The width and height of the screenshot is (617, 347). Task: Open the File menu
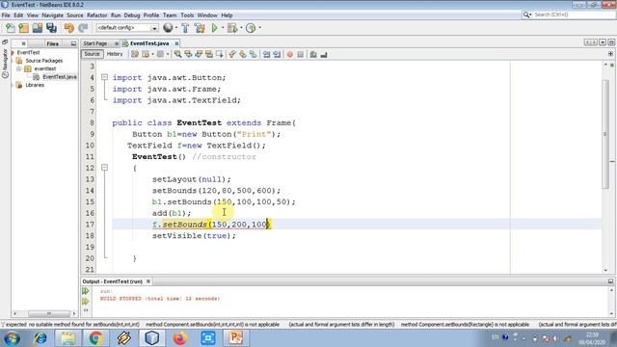6,15
